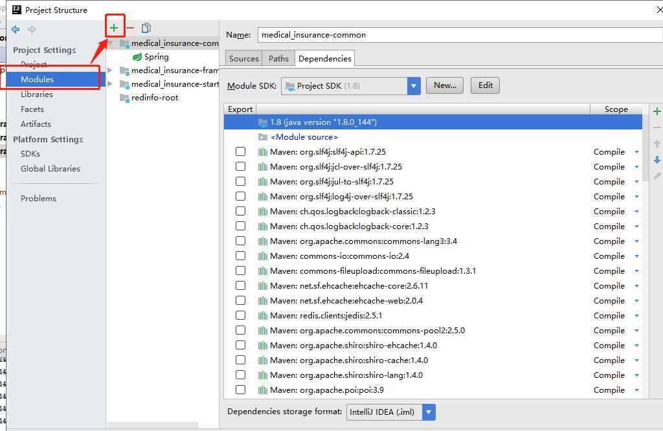Screen dimensions: 663x431
Task: Go forward with the right arrow
Action: click(32, 29)
